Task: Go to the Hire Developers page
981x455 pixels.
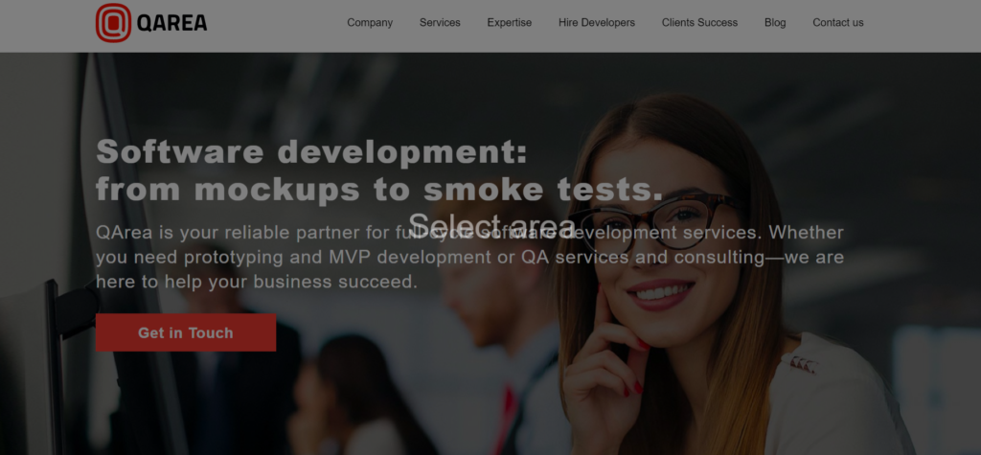Action: click(597, 23)
